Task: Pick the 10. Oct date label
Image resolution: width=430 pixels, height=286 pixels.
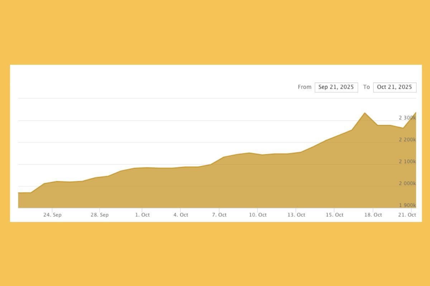Action: (x=258, y=215)
